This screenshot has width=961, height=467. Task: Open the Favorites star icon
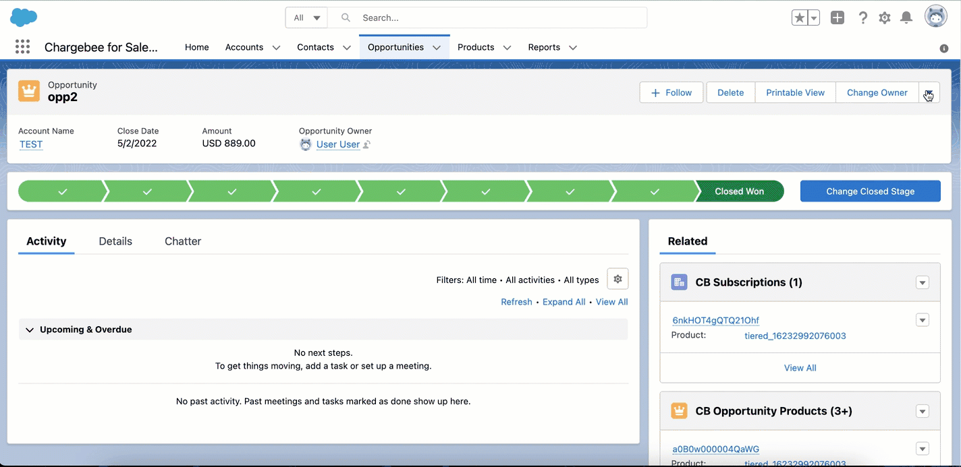pos(800,18)
